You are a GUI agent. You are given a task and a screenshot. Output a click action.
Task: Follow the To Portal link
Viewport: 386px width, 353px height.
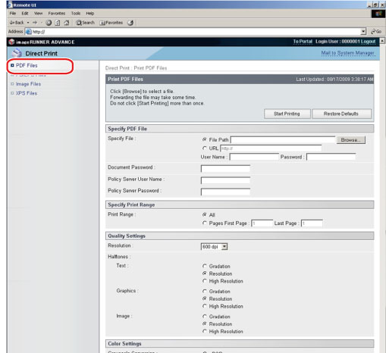[303, 42]
